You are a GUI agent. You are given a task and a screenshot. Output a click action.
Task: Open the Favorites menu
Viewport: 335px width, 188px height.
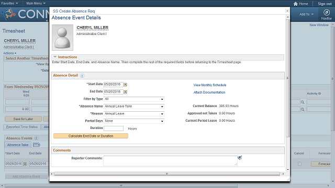[9, 4]
